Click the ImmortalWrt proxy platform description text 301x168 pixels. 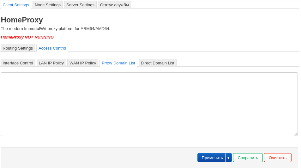click(56, 28)
